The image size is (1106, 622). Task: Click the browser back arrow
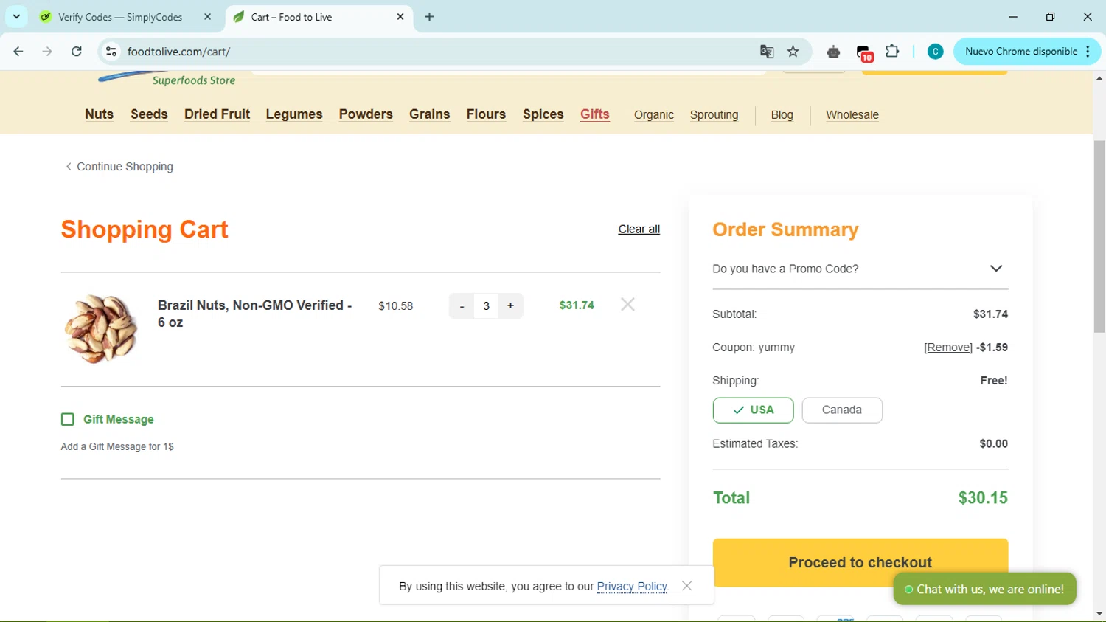point(18,52)
